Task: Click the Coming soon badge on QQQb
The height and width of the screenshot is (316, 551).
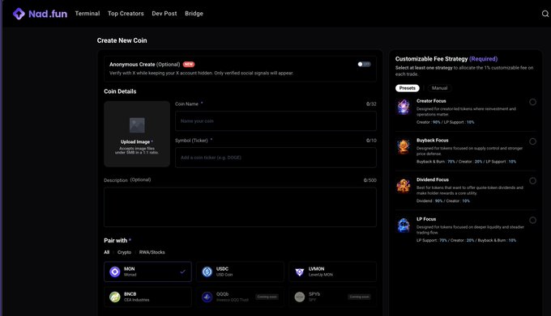Action: coord(267,297)
